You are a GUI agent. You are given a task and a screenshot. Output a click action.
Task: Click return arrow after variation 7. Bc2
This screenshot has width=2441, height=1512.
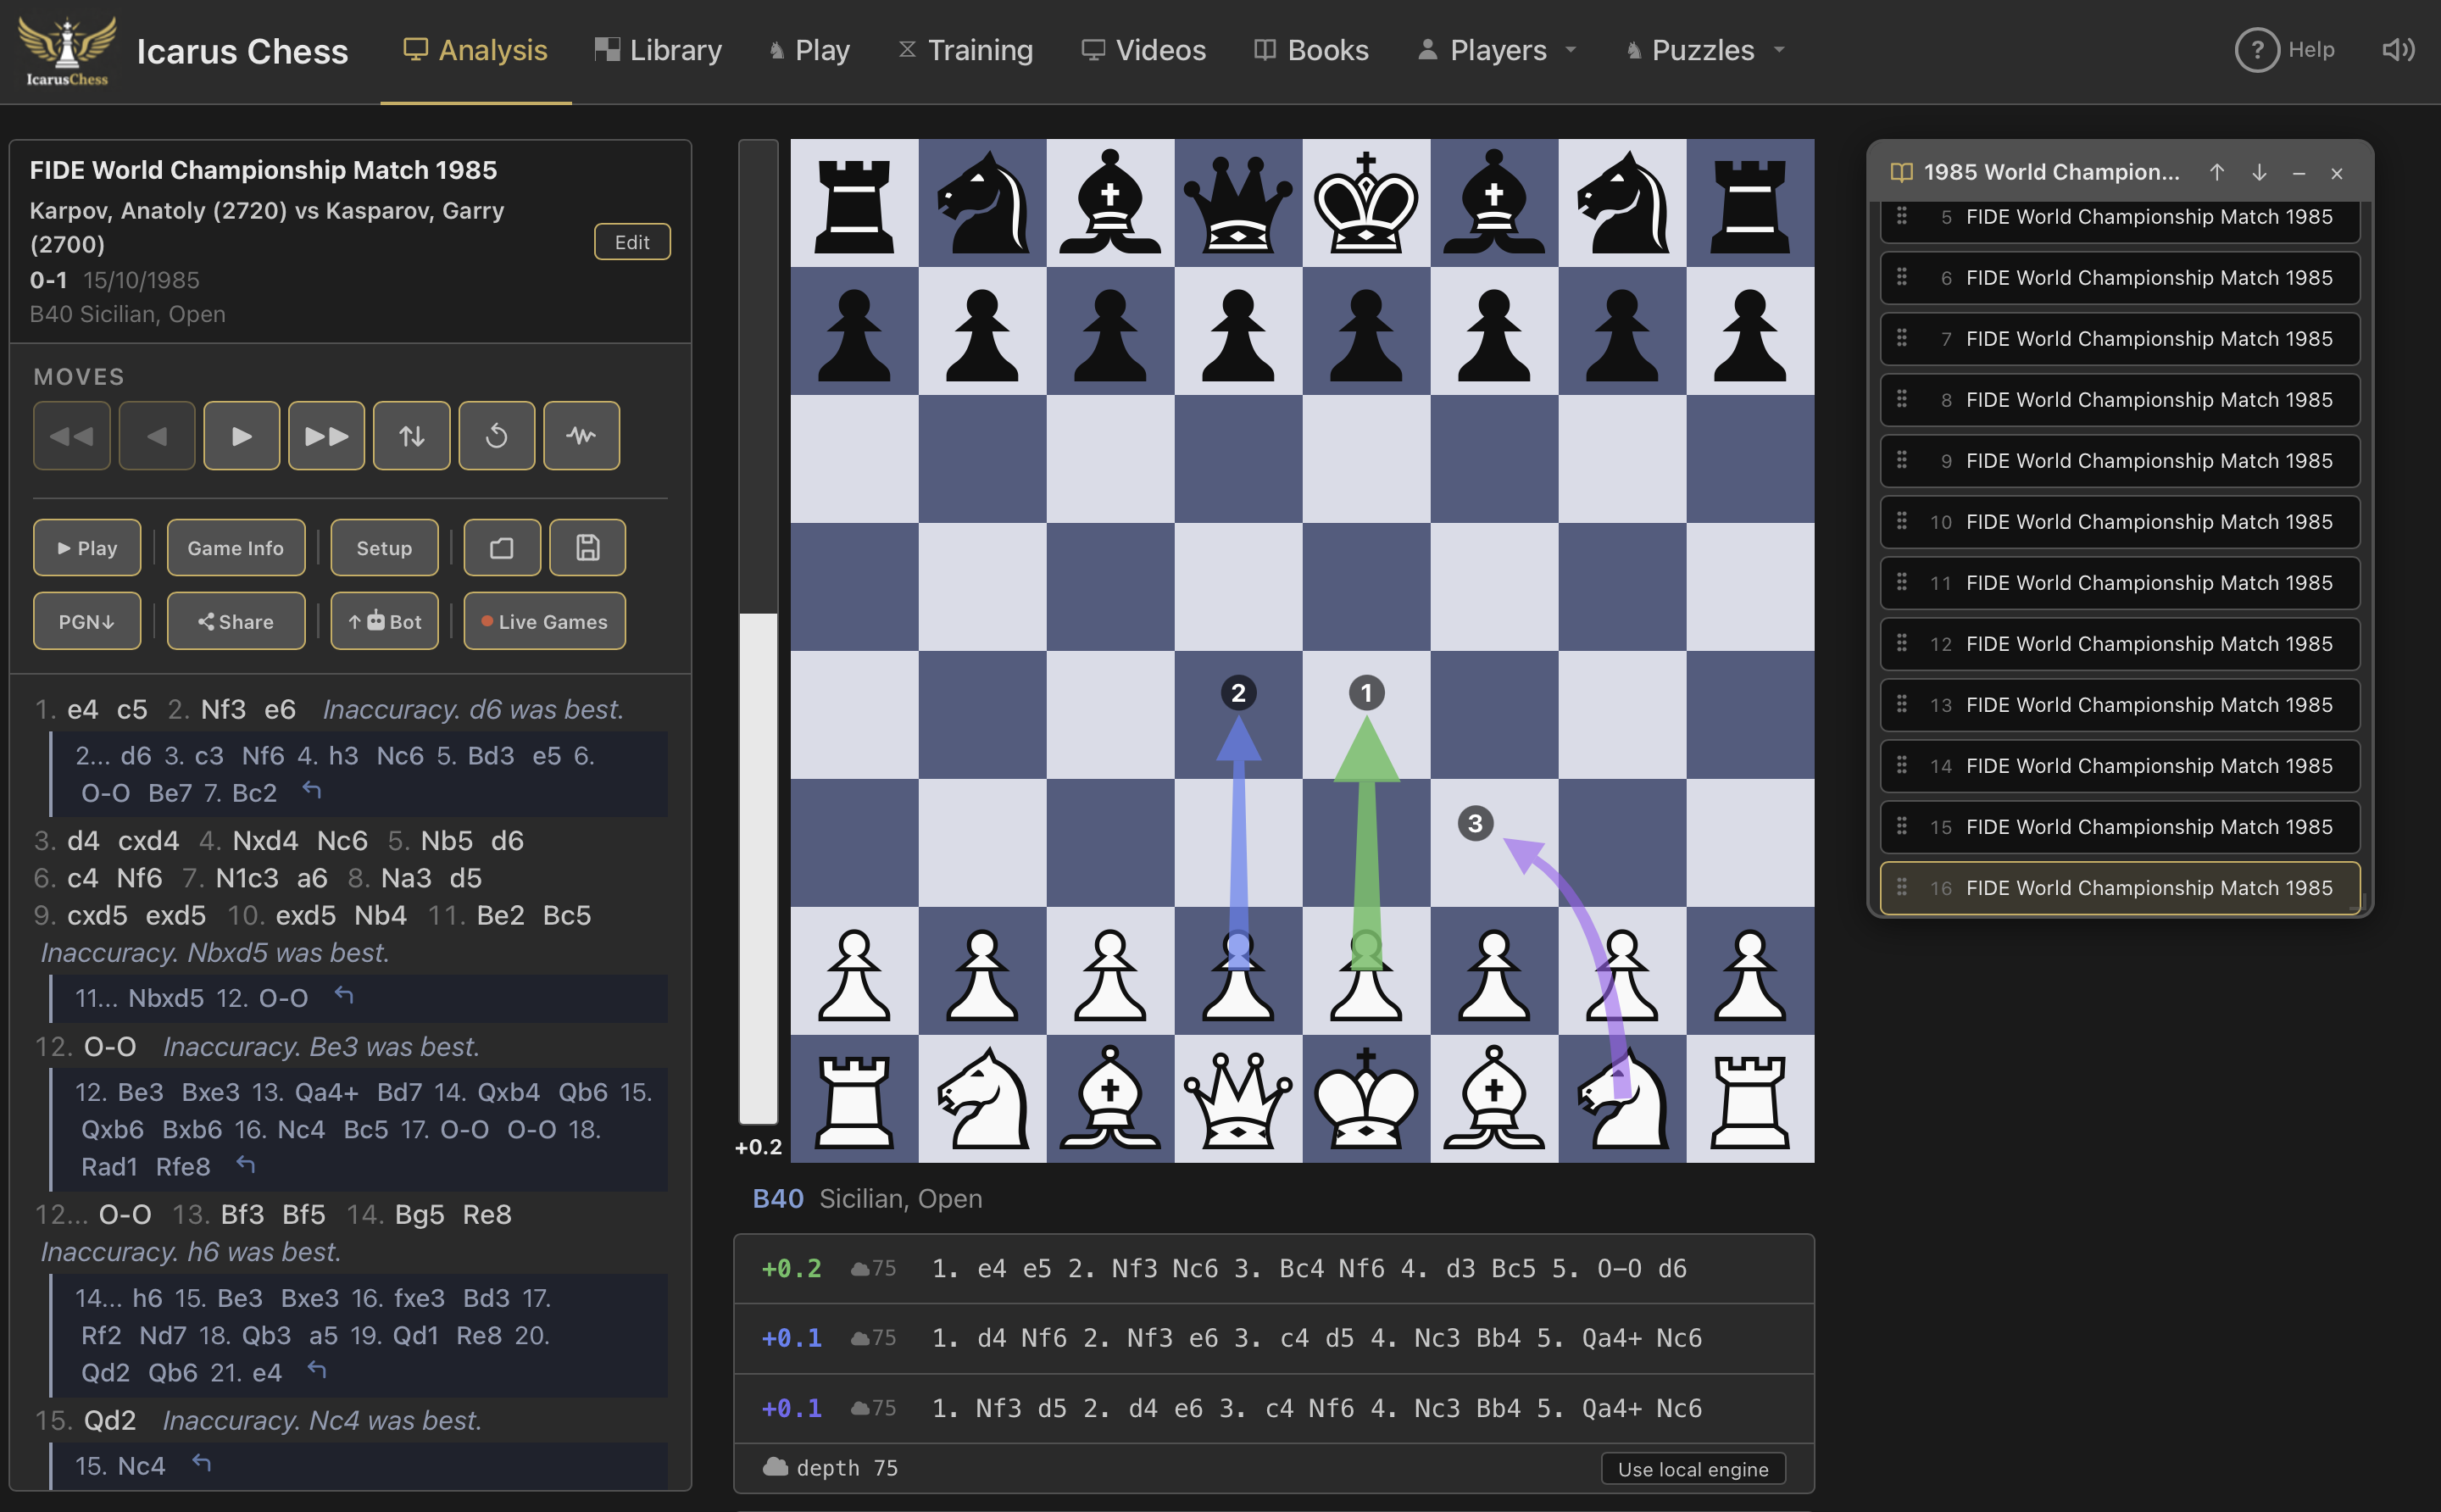coord(312,791)
